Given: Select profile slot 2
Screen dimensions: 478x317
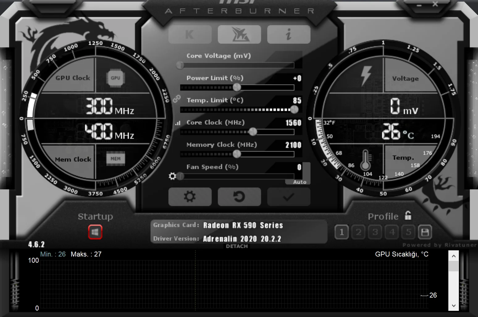Looking at the screenshot, I should (x=358, y=232).
